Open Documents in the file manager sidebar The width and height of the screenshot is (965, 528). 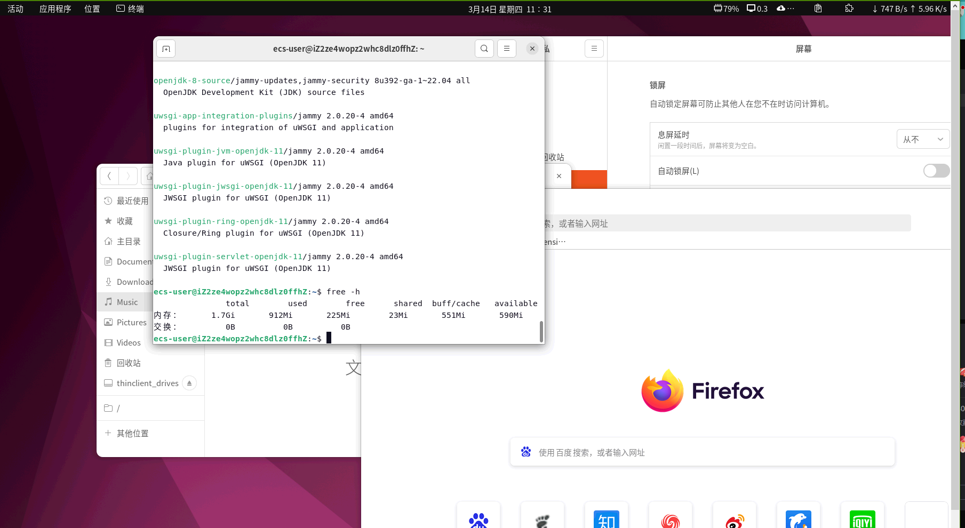pyautogui.click(x=126, y=261)
